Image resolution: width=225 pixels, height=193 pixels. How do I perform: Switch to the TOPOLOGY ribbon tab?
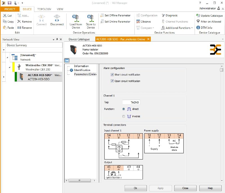[x=44, y=9]
